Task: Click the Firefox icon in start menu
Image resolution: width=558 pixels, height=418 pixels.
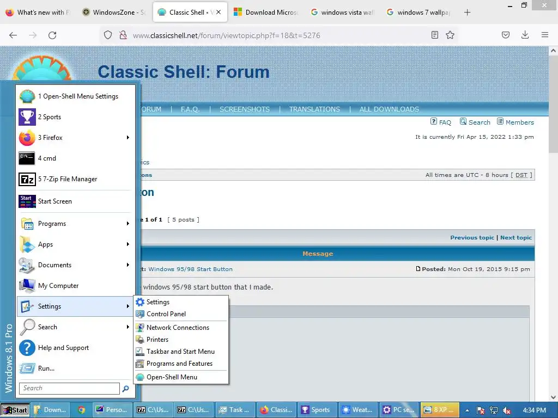Action: coord(27,138)
